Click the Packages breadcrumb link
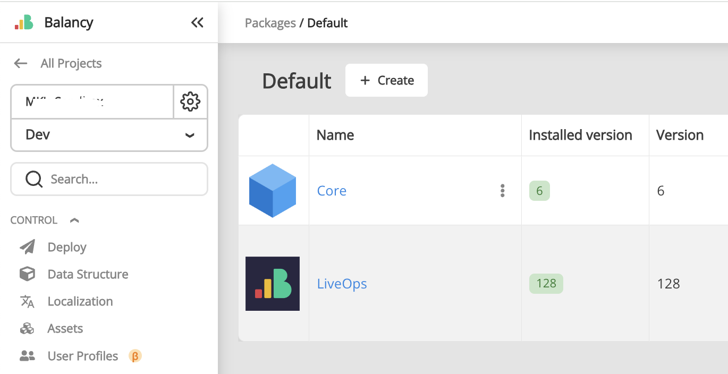728x374 pixels. pyautogui.click(x=270, y=23)
